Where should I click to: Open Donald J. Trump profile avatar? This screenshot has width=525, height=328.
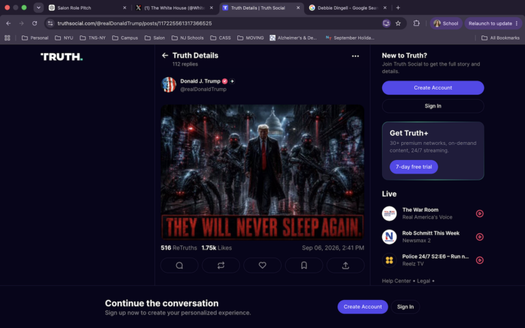[x=169, y=85]
